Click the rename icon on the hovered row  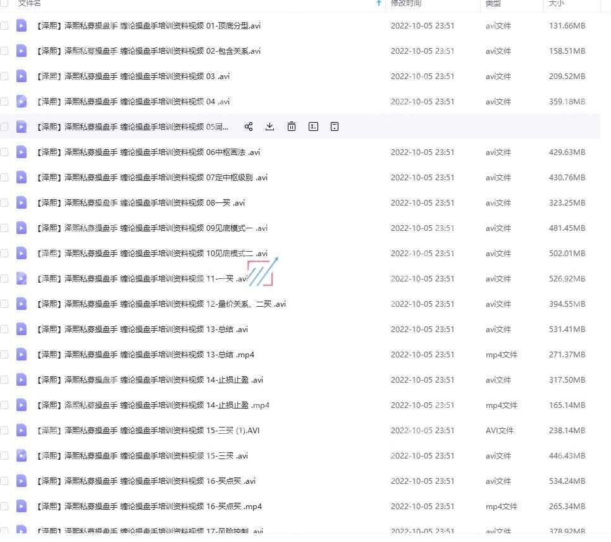pyautogui.click(x=313, y=126)
